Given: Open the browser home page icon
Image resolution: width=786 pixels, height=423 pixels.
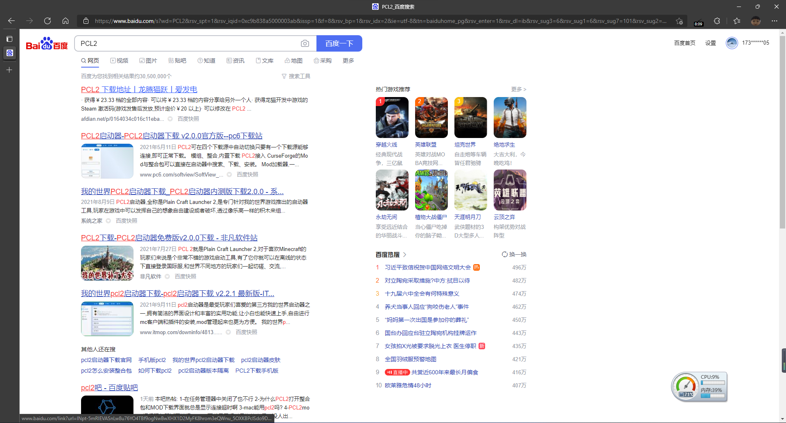Looking at the screenshot, I should [65, 21].
